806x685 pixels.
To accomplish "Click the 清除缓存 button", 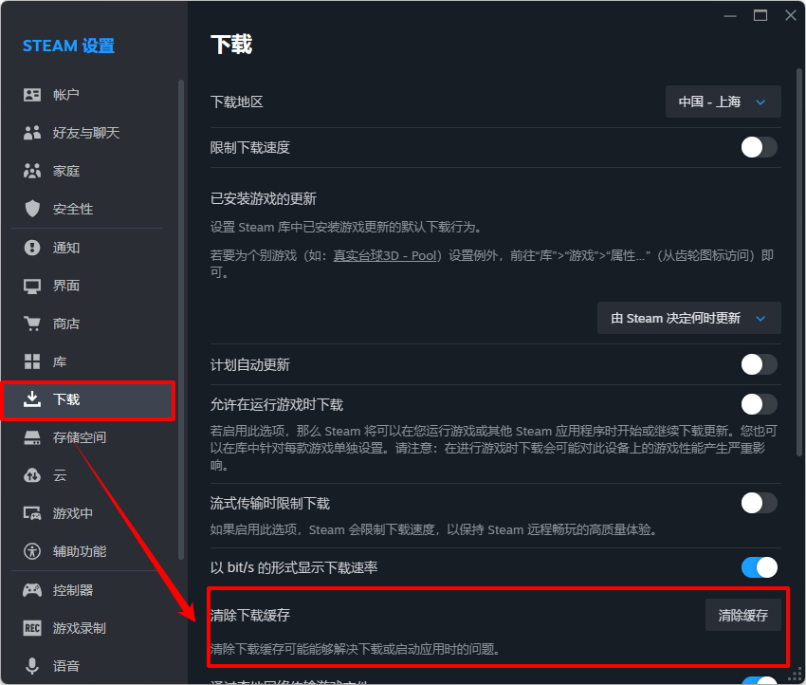I will 742,615.
